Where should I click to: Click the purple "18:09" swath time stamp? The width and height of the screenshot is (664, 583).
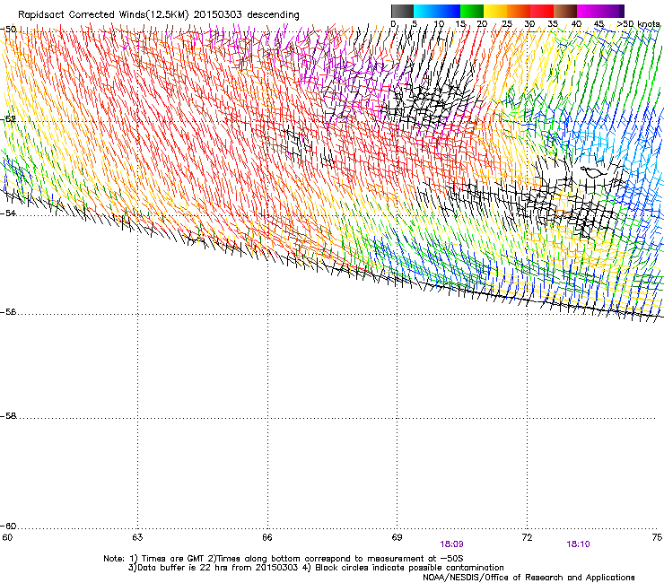click(x=451, y=544)
